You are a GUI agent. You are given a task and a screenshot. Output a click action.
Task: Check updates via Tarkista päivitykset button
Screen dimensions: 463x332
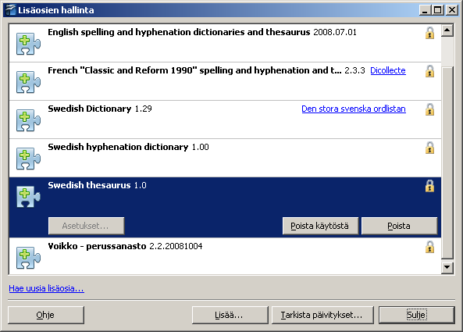coord(322,315)
